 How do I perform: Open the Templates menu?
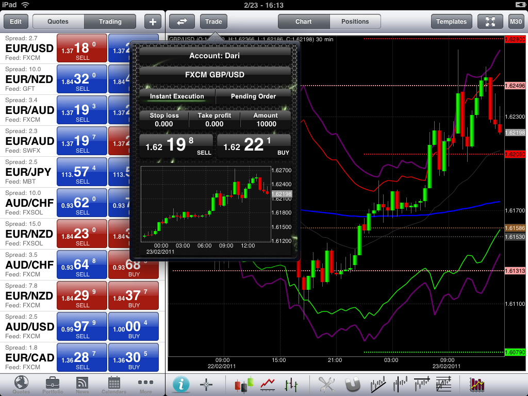[451, 22]
